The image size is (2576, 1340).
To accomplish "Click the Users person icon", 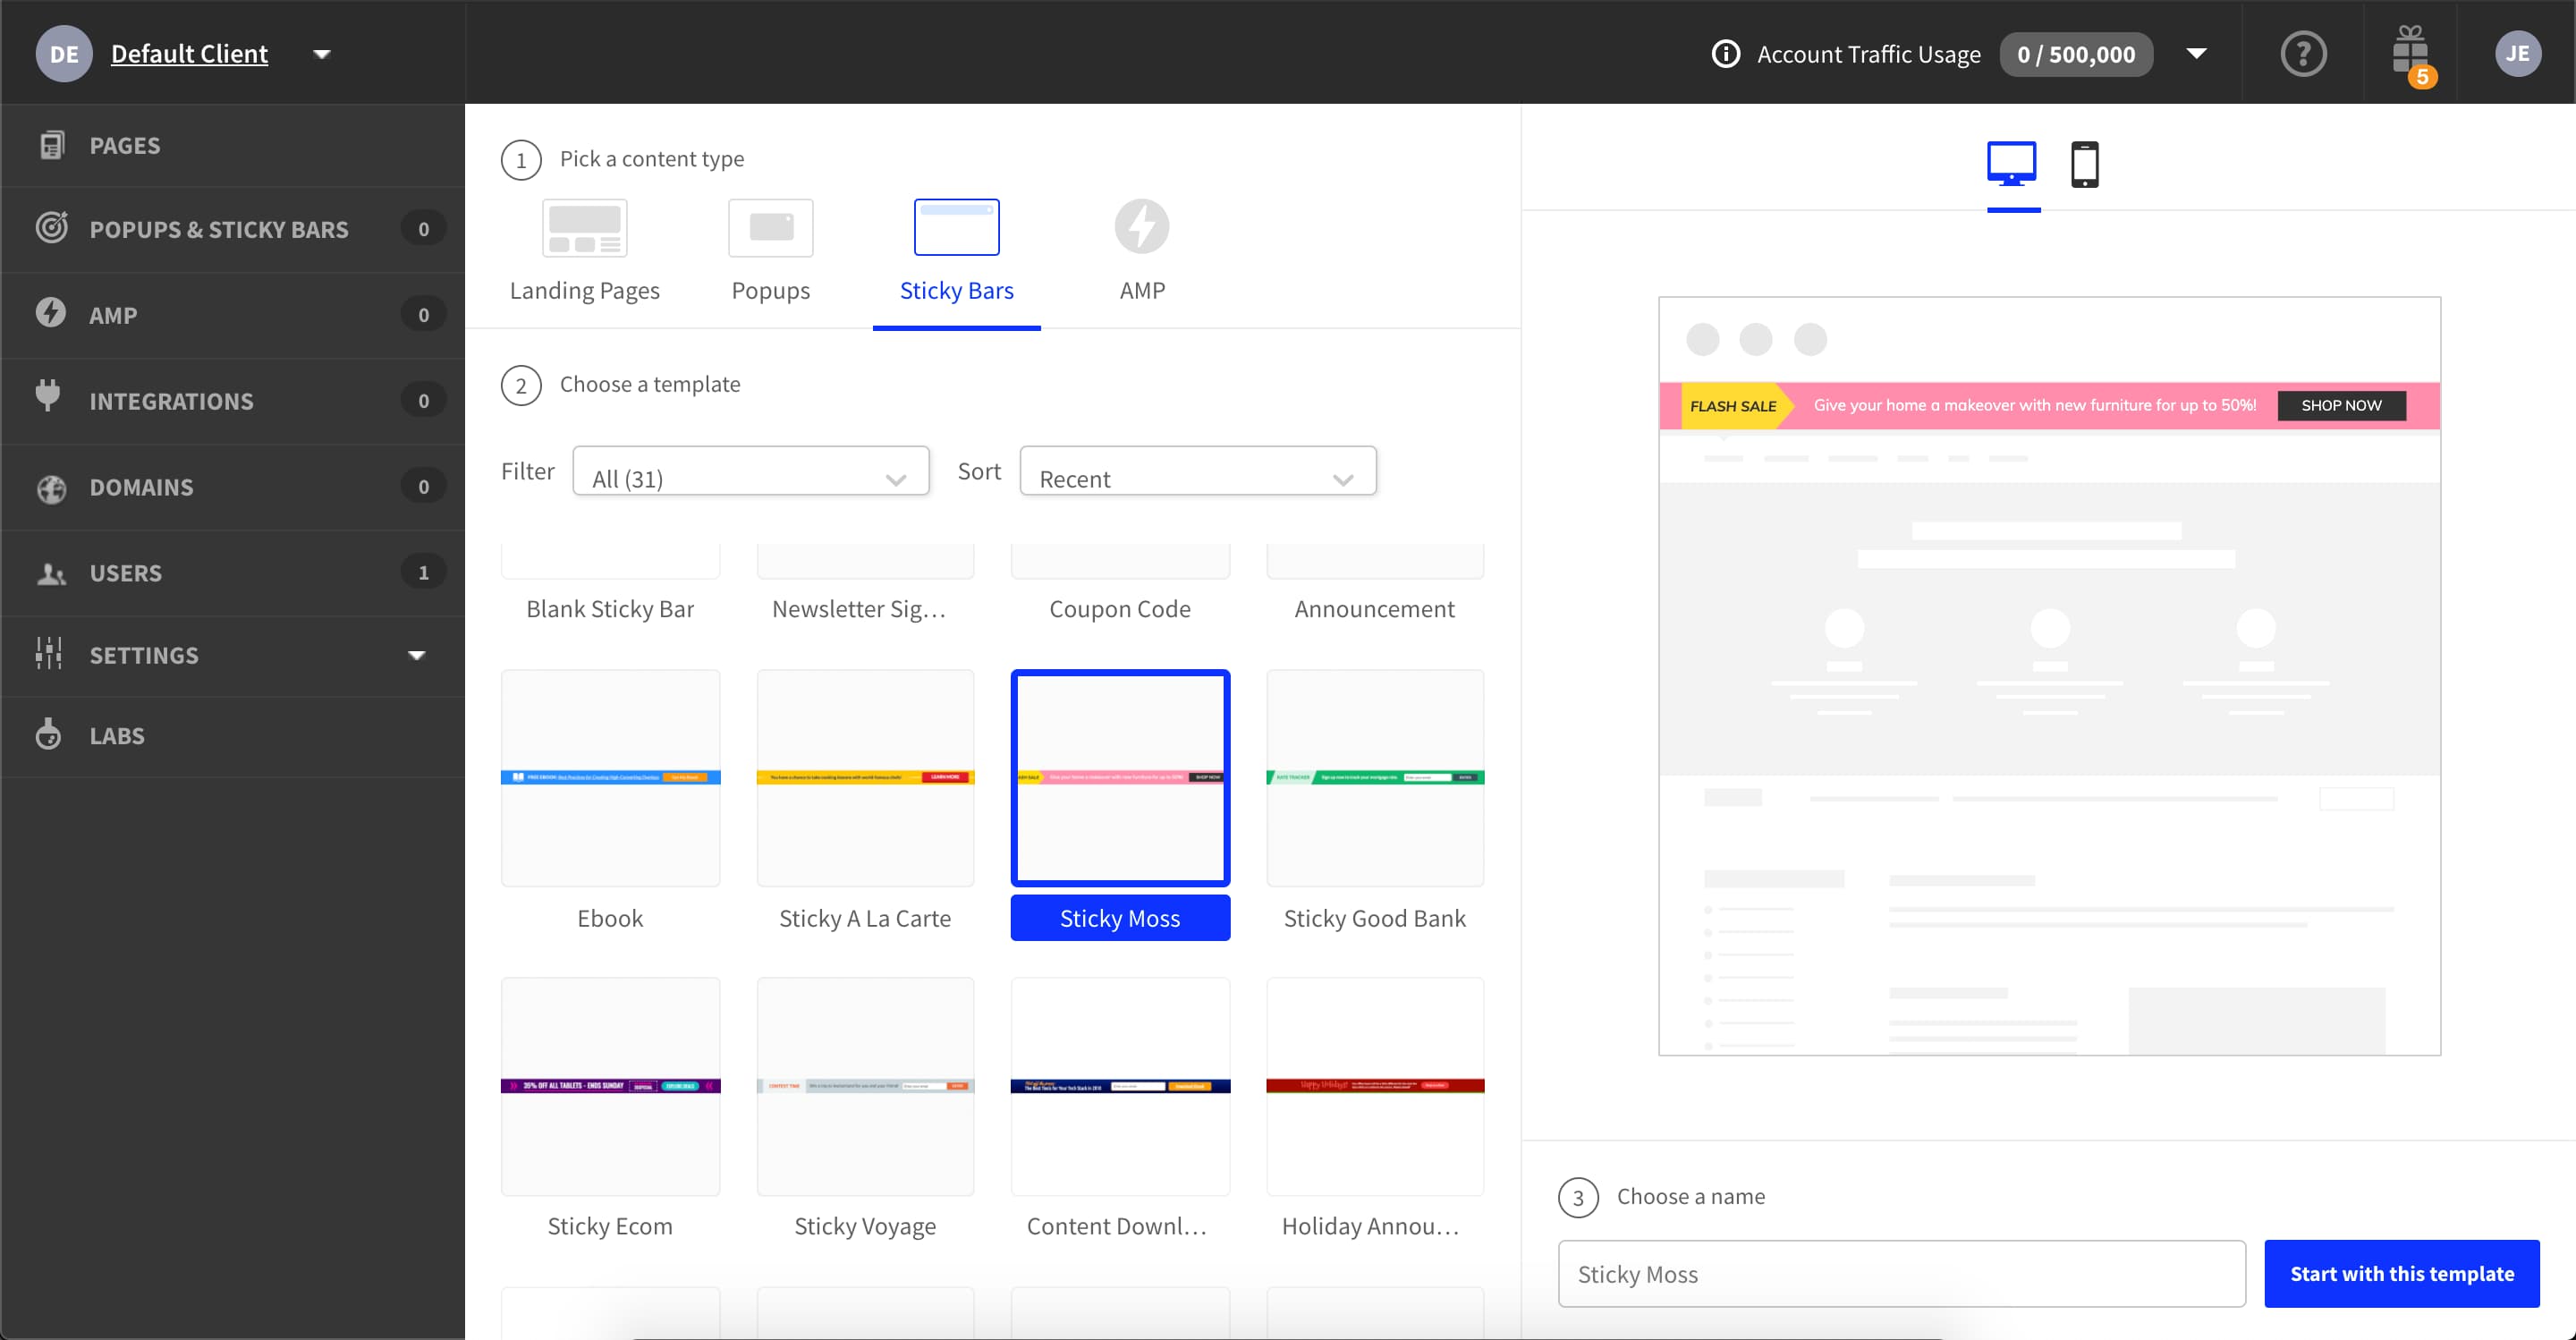I will pos(45,571).
